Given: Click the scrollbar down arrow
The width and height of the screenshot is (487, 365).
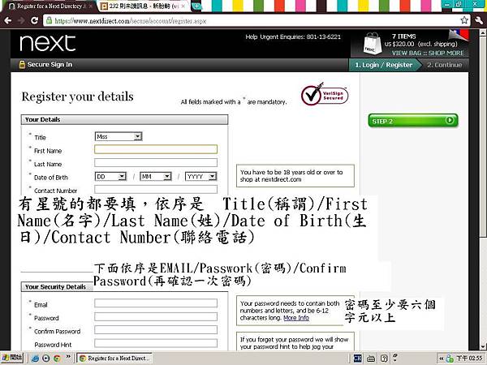Looking at the screenshot, I should tap(483, 346).
